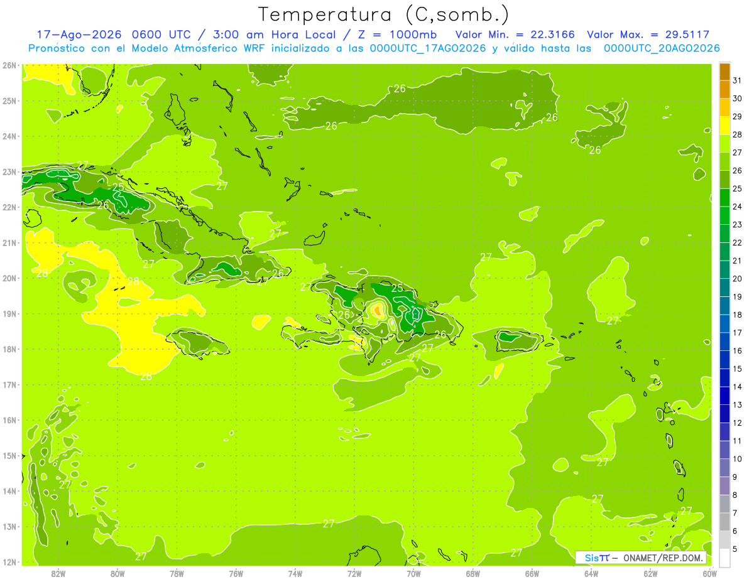The image size is (754, 582).
Task: Click the orange temperature maximum over Hispaniola
Action: point(378,310)
